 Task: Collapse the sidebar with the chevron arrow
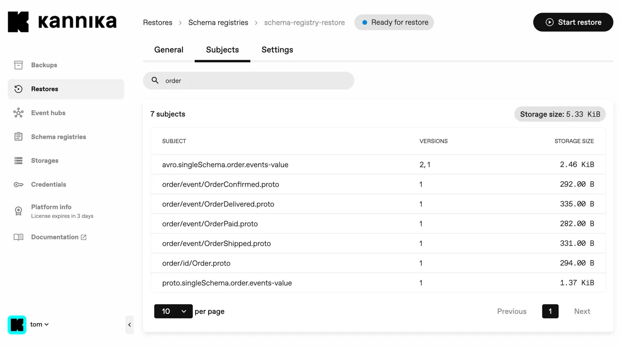coord(130,325)
